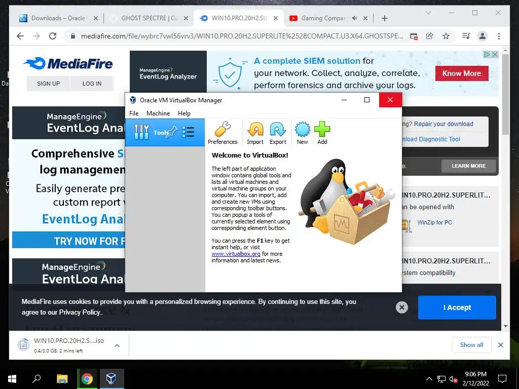Switch to Downloads – Oracle Chrome tab

pyautogui.click(x=58, y=18)
